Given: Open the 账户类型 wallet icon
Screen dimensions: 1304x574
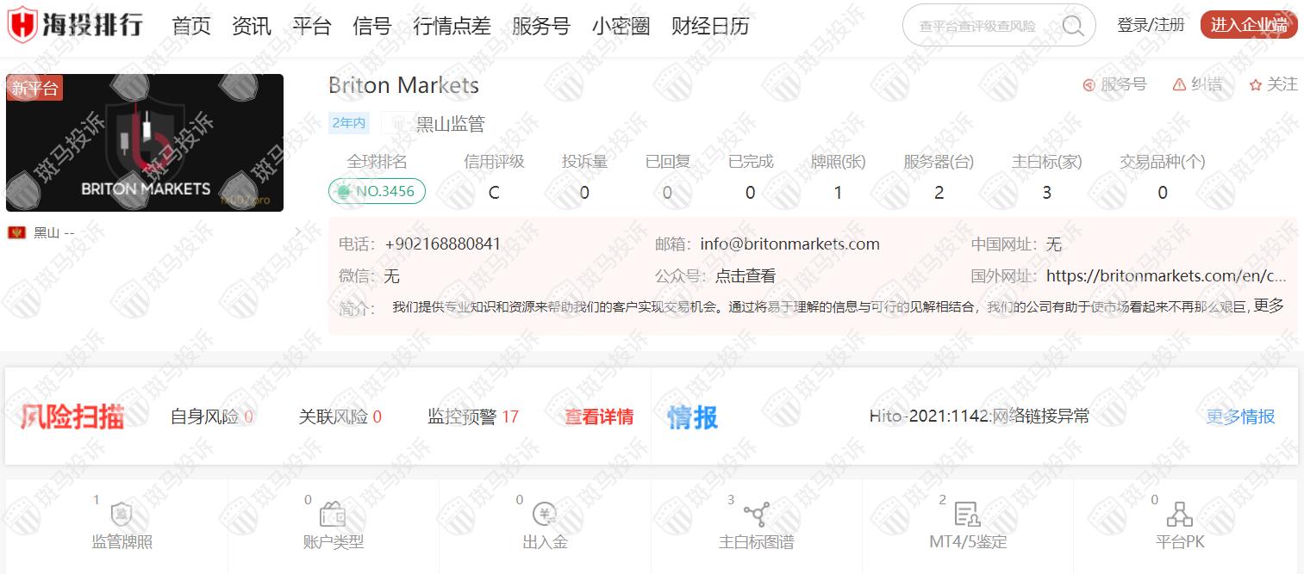Looking at the screenshot, I should click(333, 515).
